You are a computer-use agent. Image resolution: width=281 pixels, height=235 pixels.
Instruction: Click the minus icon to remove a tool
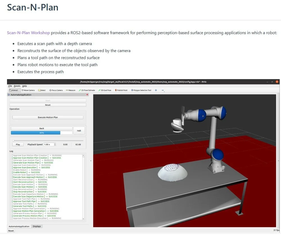[163, 90]
